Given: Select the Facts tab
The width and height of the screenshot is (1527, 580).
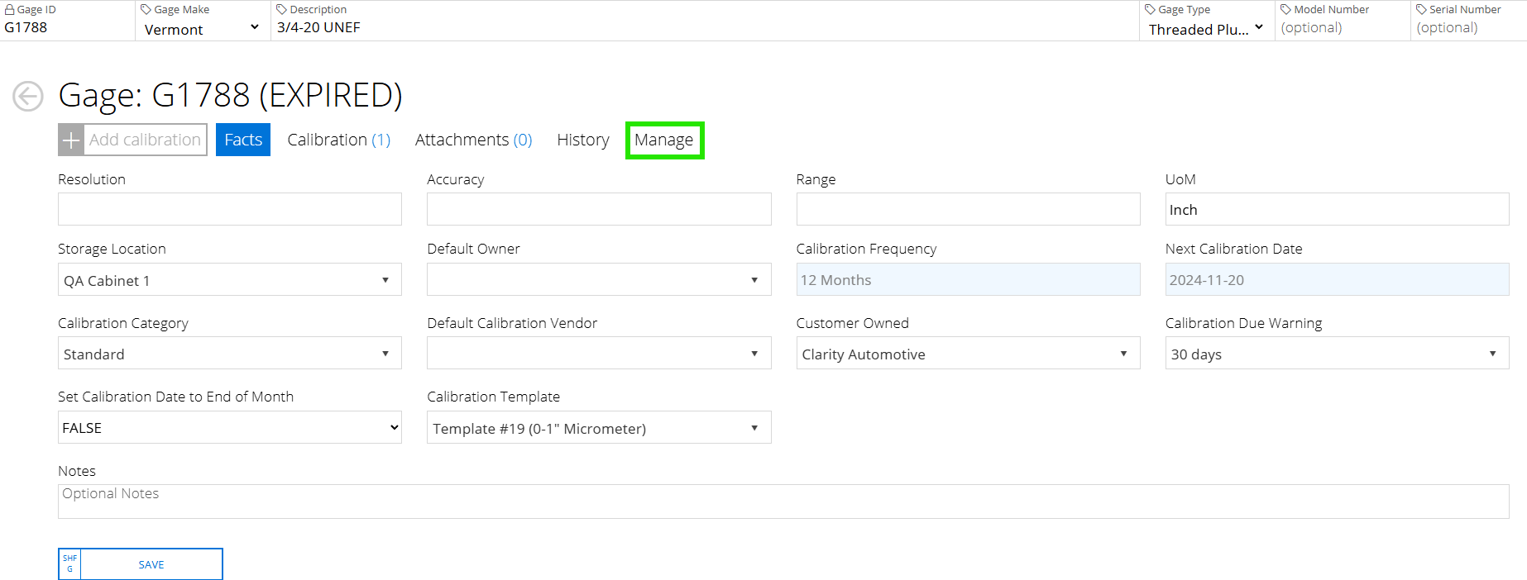Looking at the screenshot, I should [x=243, y=140].
